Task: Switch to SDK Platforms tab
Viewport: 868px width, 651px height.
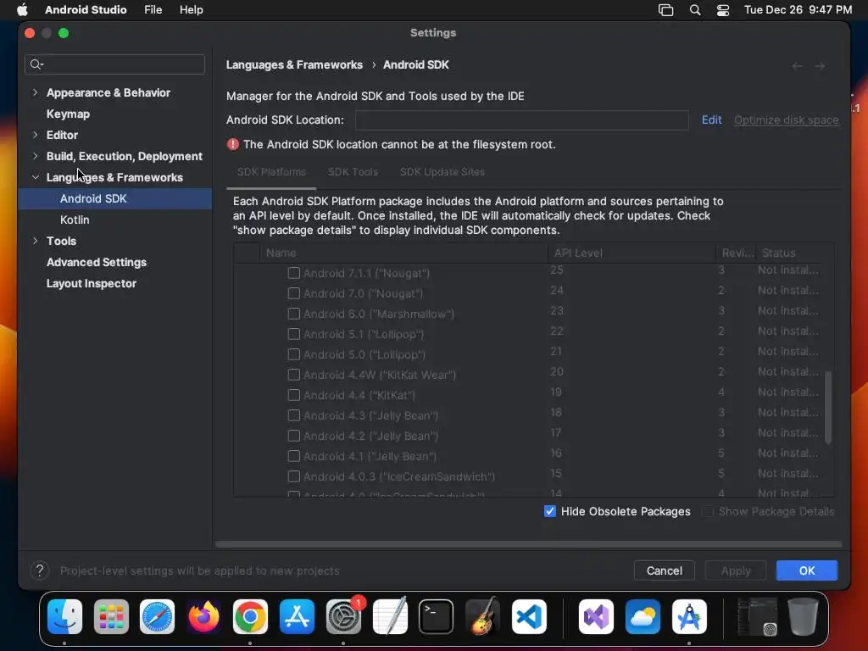Action: 271,172
